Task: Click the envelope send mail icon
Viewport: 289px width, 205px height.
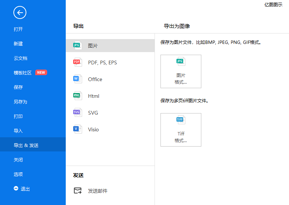Action: coord(78,190)
